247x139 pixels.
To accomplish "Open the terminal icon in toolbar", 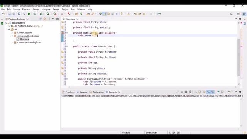I will (19, 14).
